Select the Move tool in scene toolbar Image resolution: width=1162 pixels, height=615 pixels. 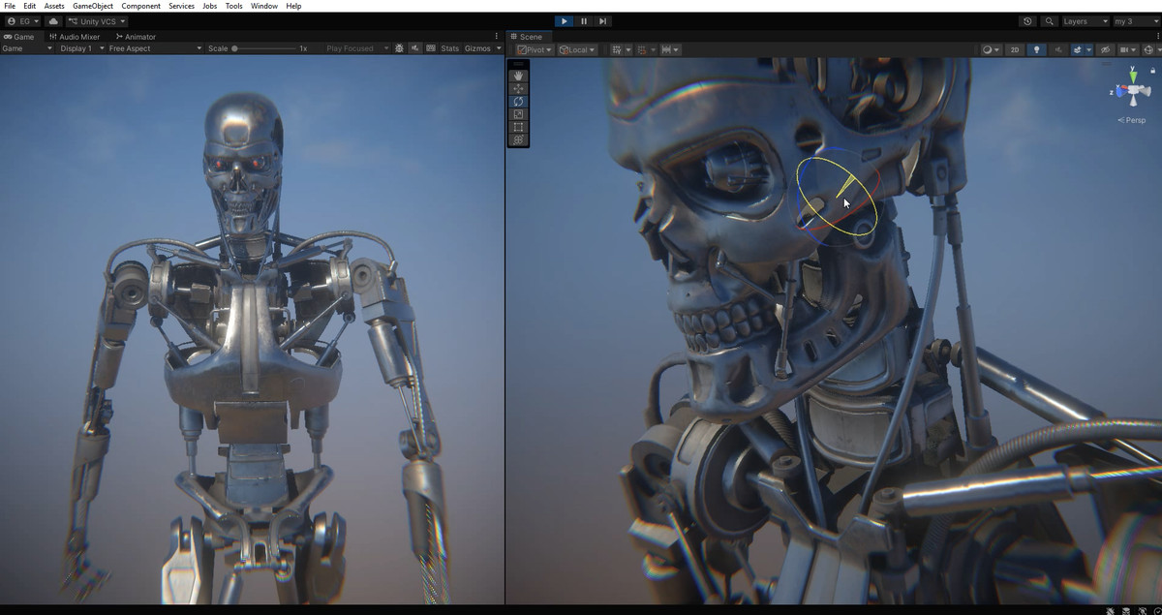coord(518,88)
